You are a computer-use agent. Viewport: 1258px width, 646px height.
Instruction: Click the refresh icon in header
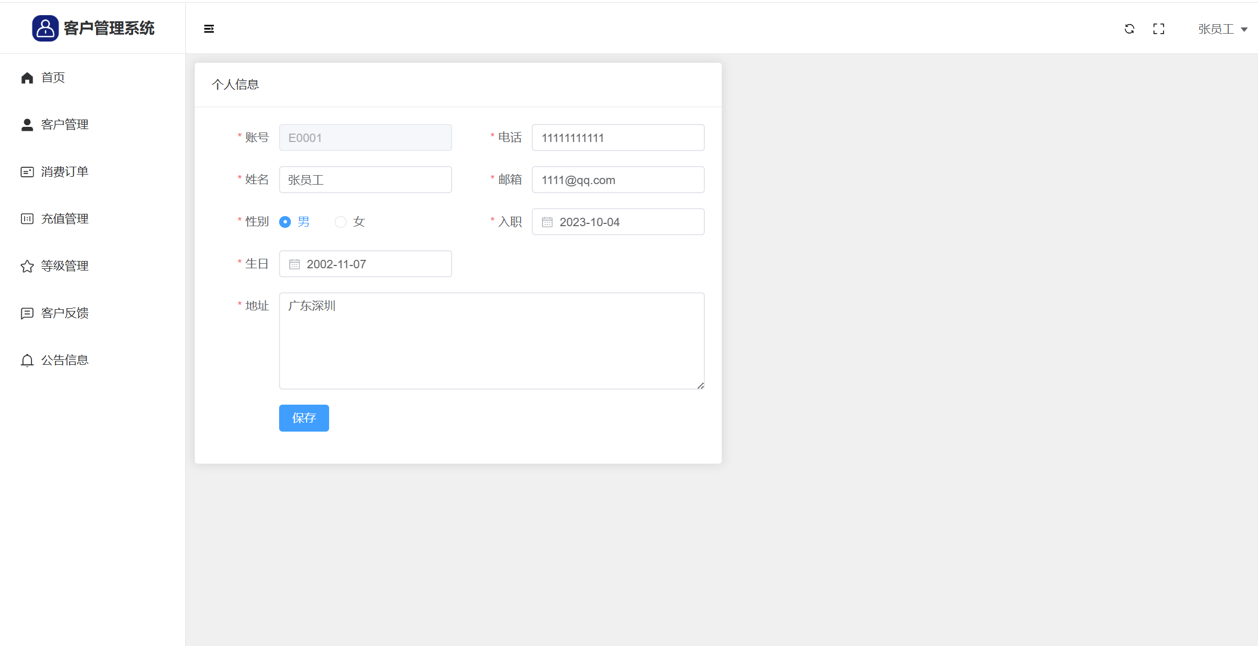pos(1129,29)
